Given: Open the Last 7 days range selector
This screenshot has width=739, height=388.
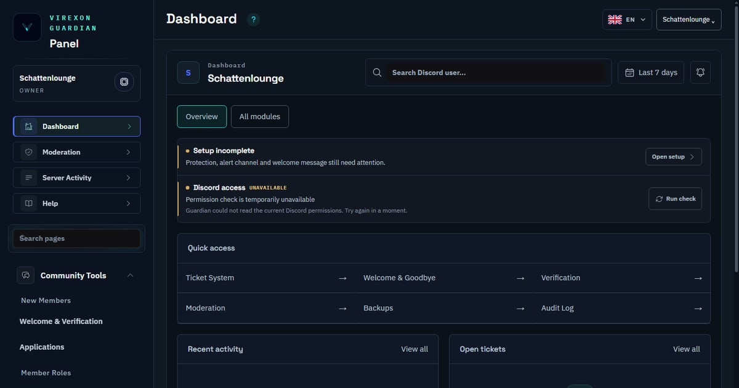Looking at the screenshot, I should coord(651,73).
